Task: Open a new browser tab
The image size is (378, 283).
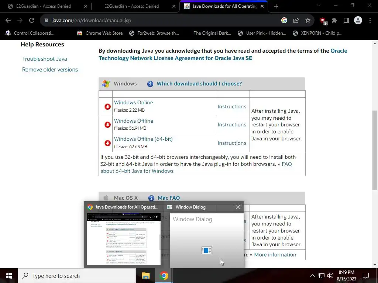Action: [276, 6]
